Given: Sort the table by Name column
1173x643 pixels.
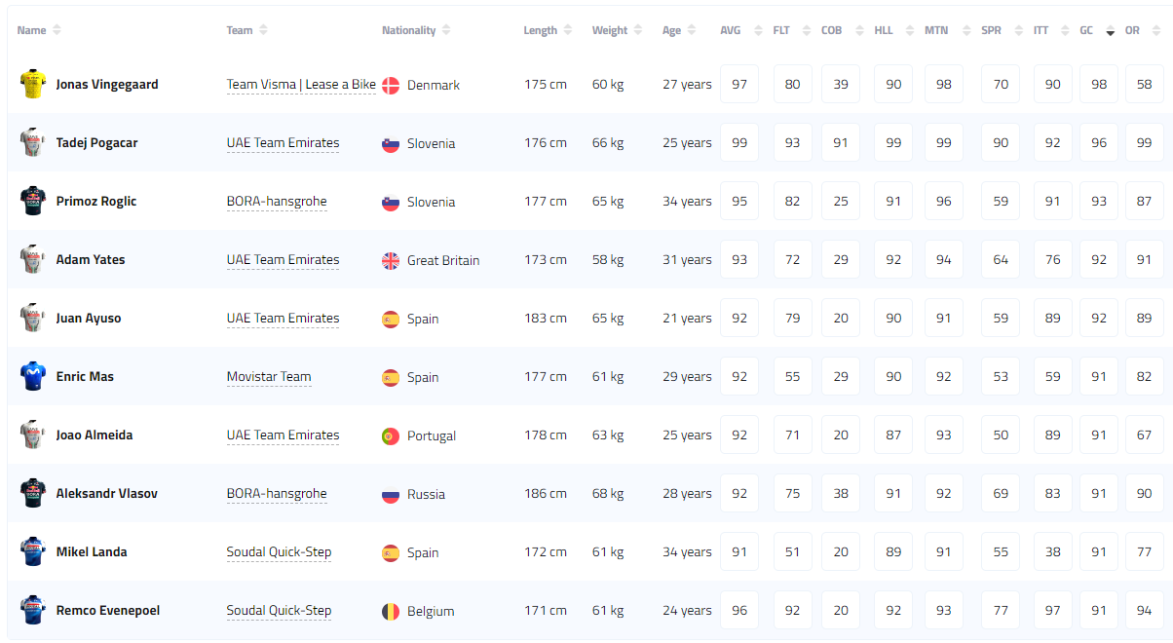Looking at the screenshot, I should pos(32,30).
